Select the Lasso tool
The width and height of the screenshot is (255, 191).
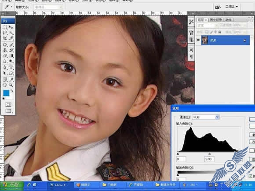(x=5, y=33)
